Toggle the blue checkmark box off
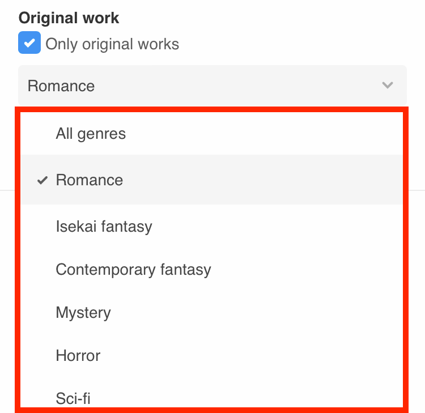The image size is (425, 413). [29, 44]
